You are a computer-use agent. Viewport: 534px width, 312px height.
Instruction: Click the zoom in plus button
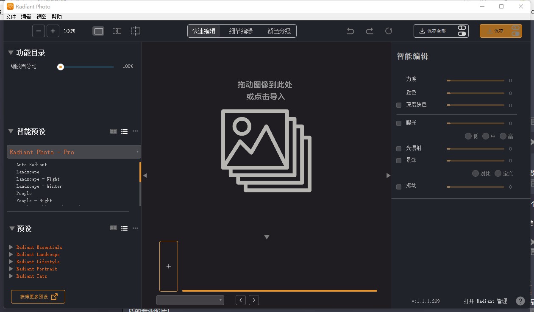pos(53,31)
